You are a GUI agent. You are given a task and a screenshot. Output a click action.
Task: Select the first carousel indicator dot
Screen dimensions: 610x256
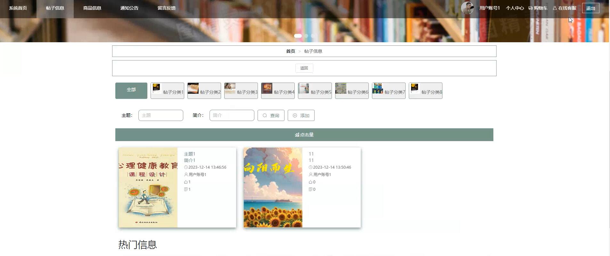coord(298,36)
